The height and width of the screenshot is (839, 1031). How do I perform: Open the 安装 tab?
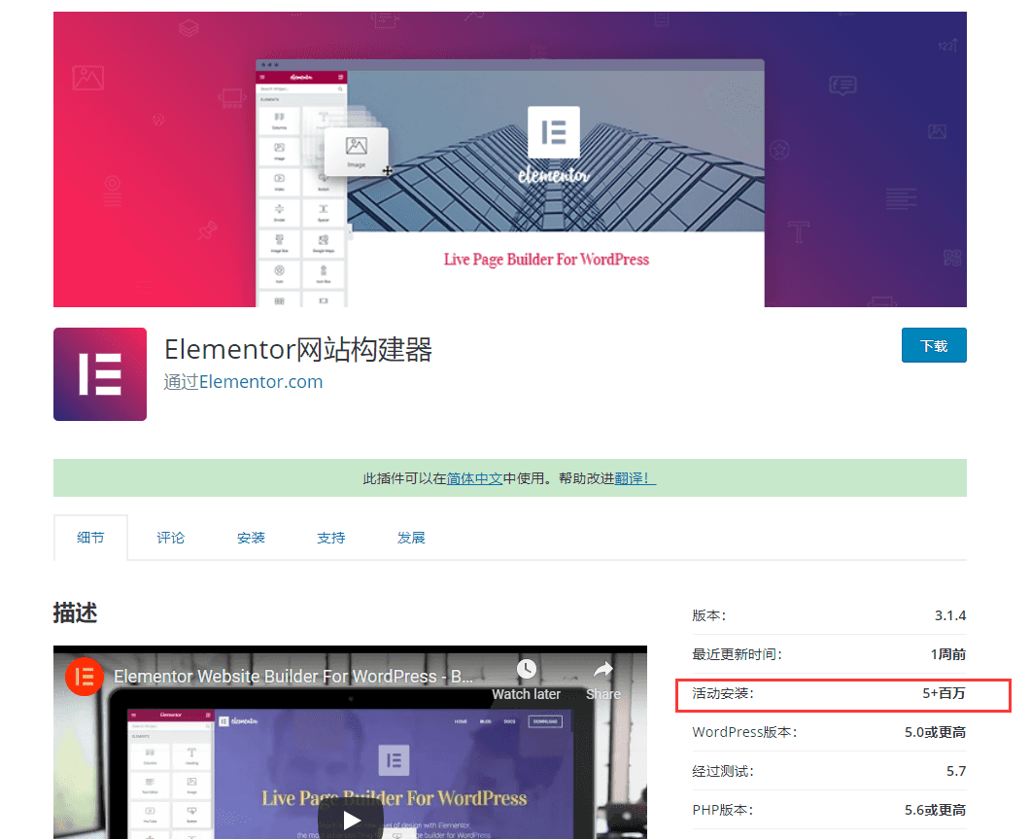[251, 538]
